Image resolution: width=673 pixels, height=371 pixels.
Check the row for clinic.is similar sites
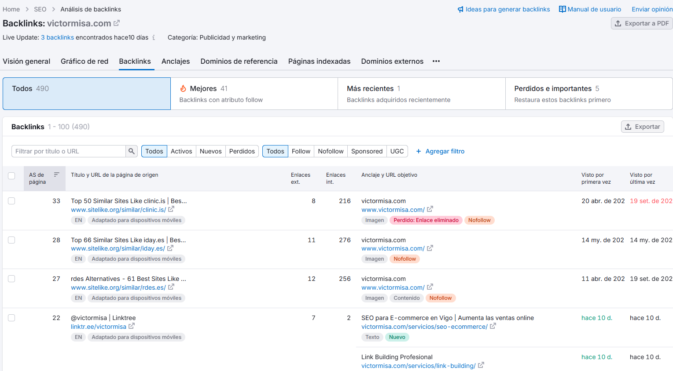(11, 201)
